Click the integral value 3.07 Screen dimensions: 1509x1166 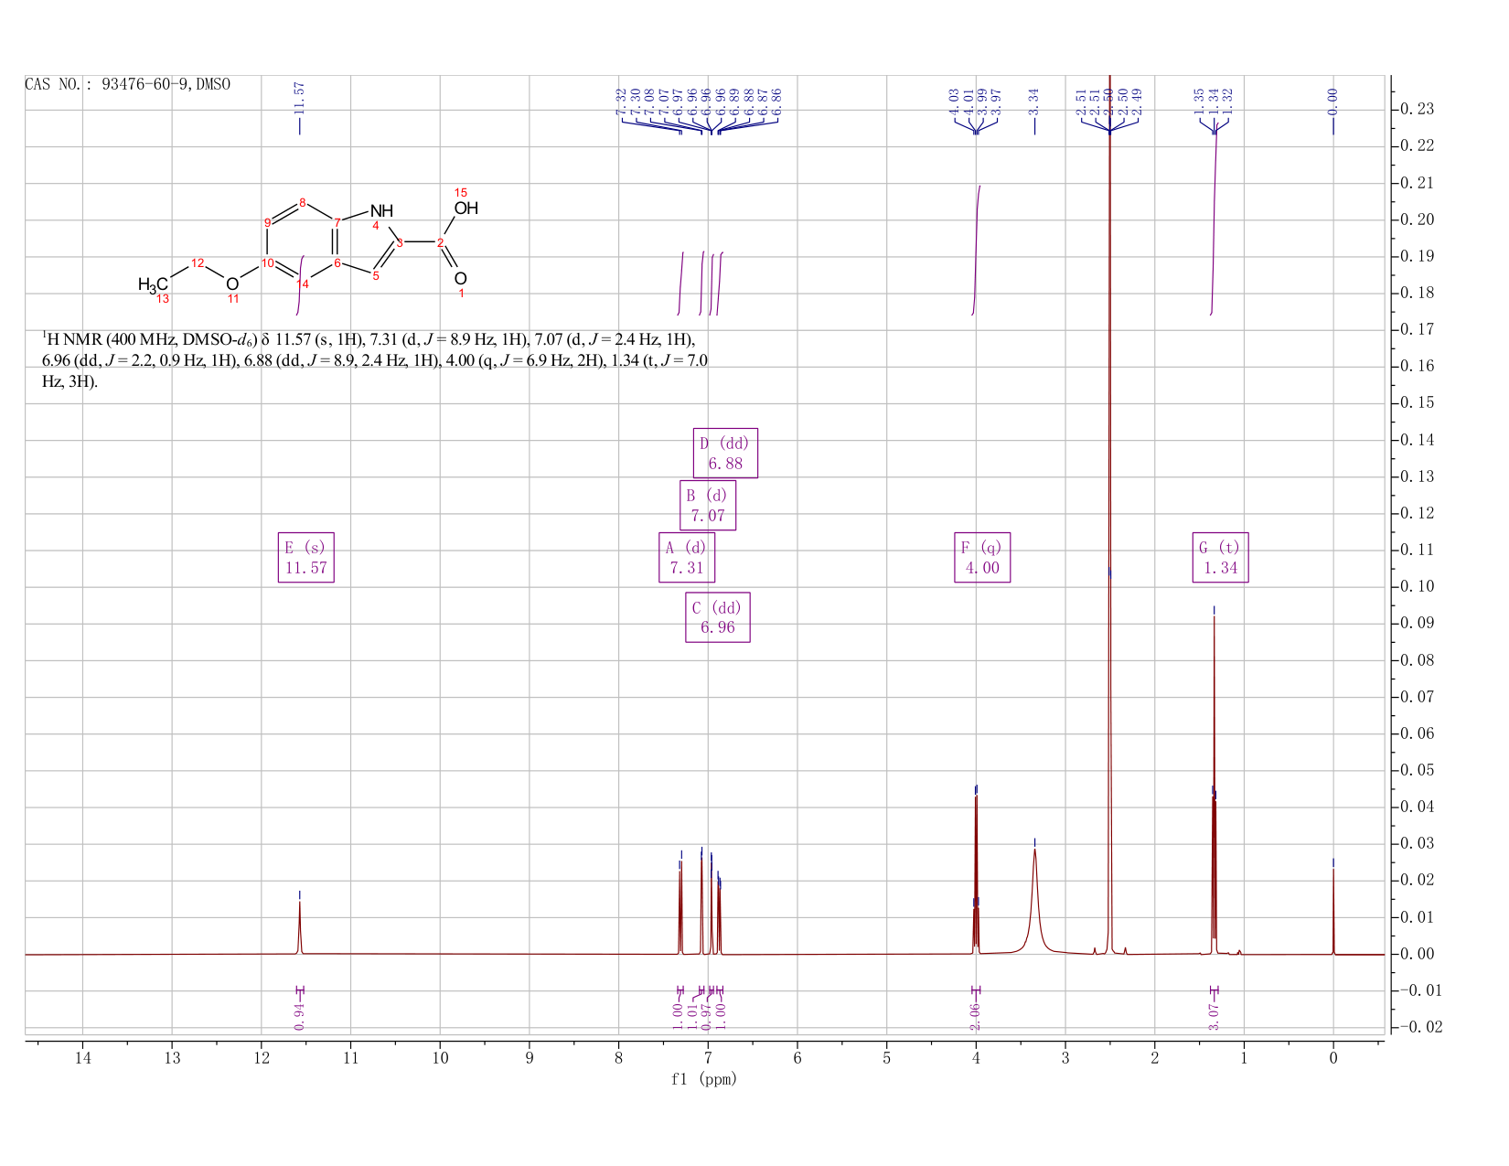pos(1214,1015)
